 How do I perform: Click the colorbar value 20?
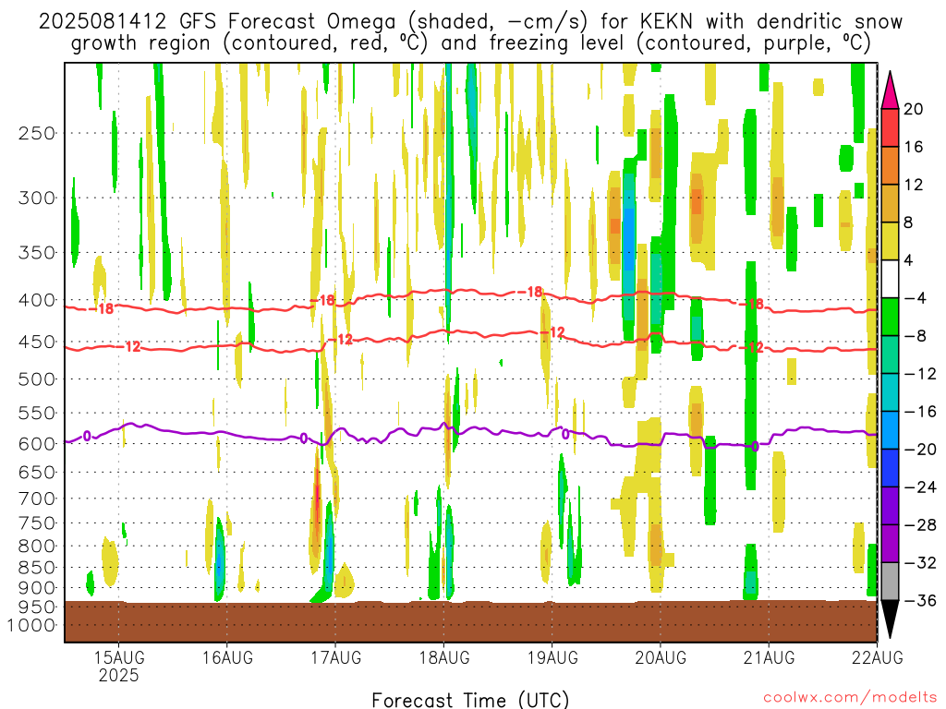point(914,109)
